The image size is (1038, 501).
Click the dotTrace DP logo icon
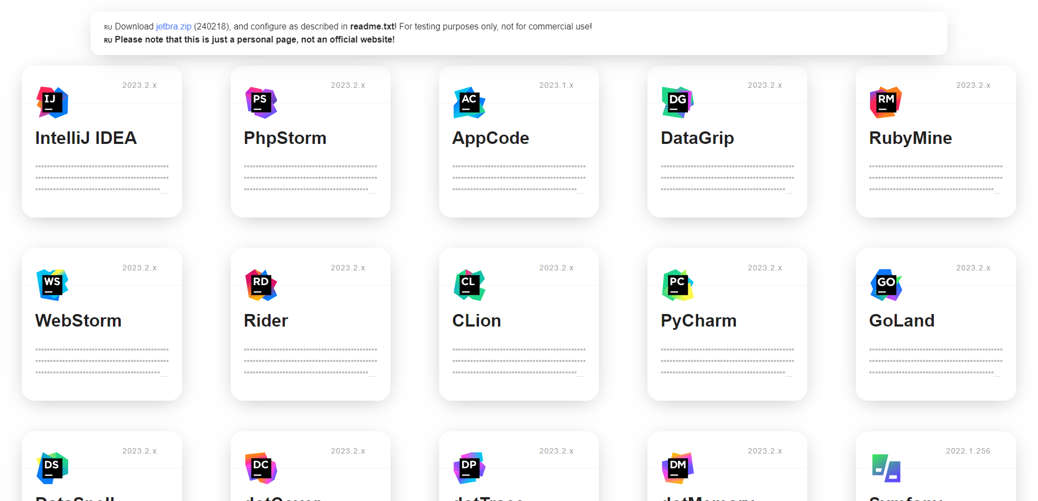coord(469,468)
